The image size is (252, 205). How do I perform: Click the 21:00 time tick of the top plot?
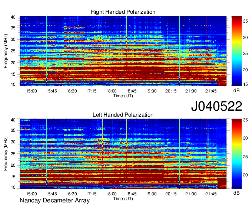click(191, 91)
